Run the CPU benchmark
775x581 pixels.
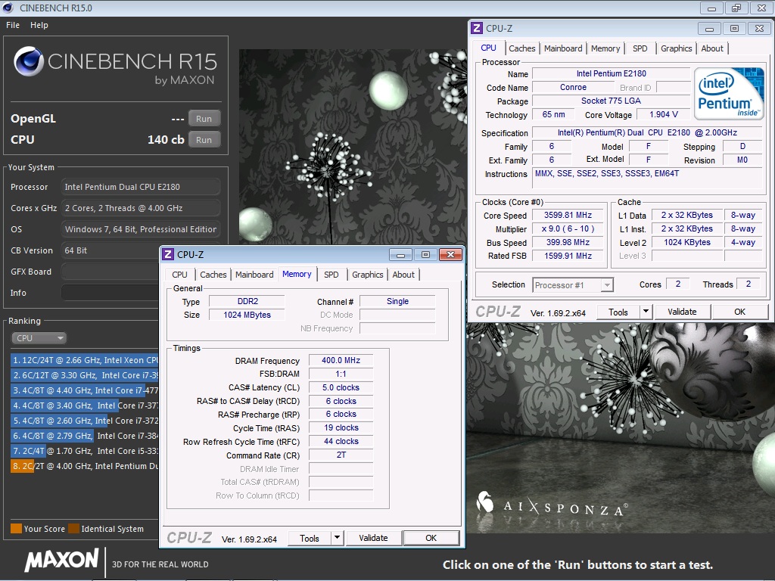(204, 140)
